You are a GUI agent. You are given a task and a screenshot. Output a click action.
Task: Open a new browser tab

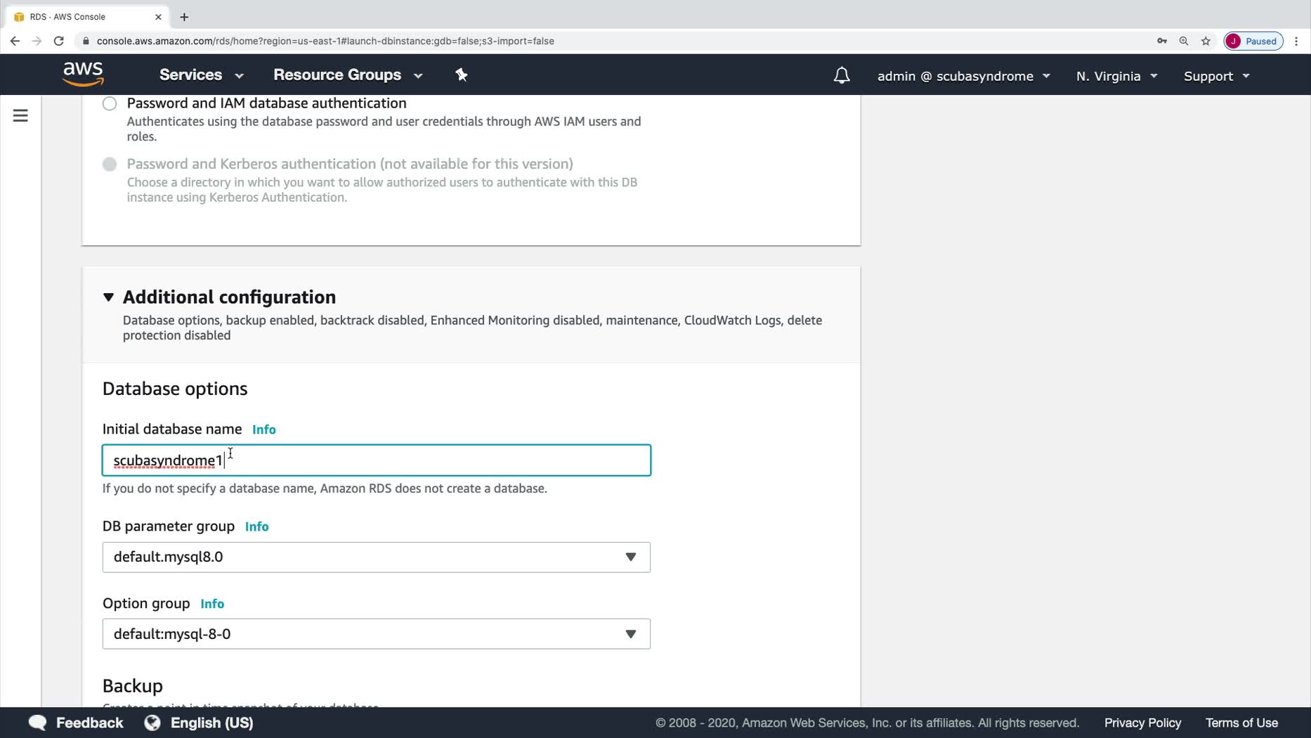click(x=184, y=17)
